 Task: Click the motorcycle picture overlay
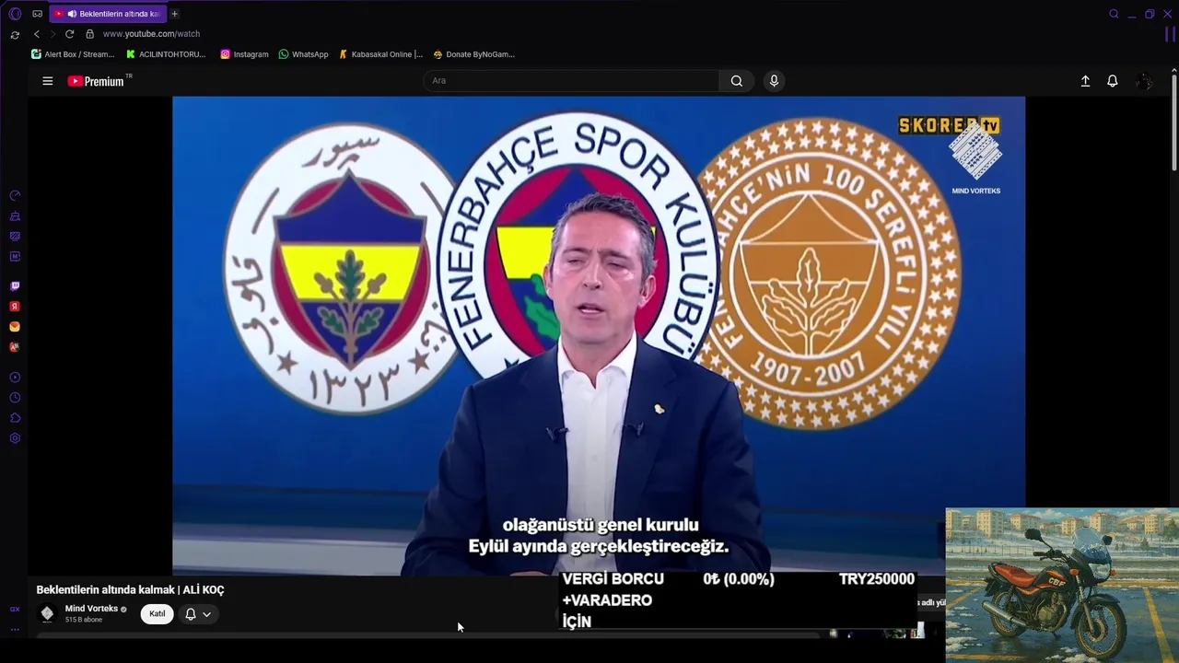point(1062,585)
